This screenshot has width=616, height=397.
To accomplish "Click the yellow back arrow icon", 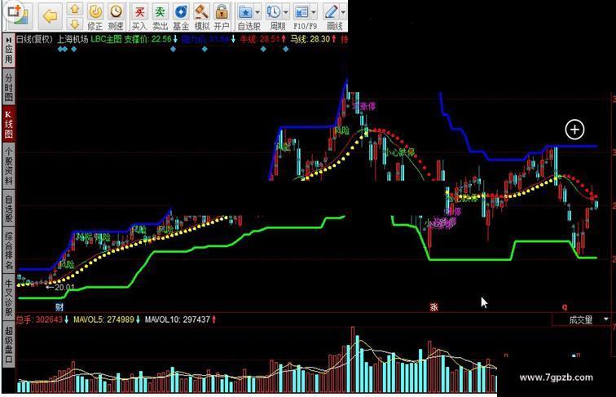I will 51,15.
